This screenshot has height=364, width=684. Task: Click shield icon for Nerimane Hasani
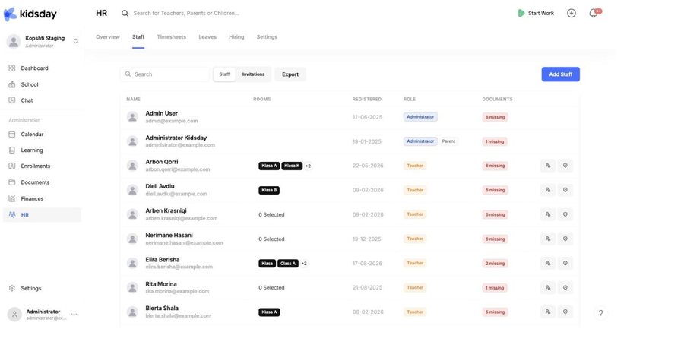click(x=565, y=239)
